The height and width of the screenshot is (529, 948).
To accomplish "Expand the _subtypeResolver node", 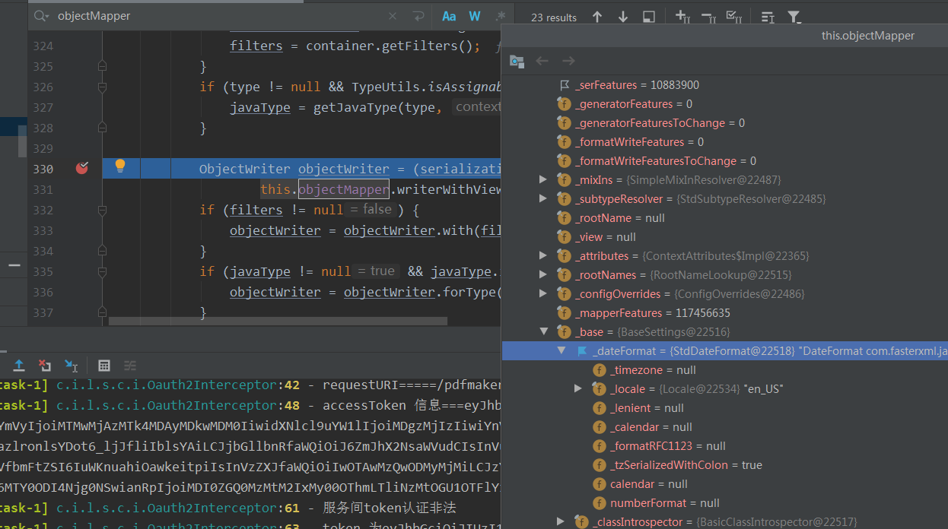I will (542, 198).
